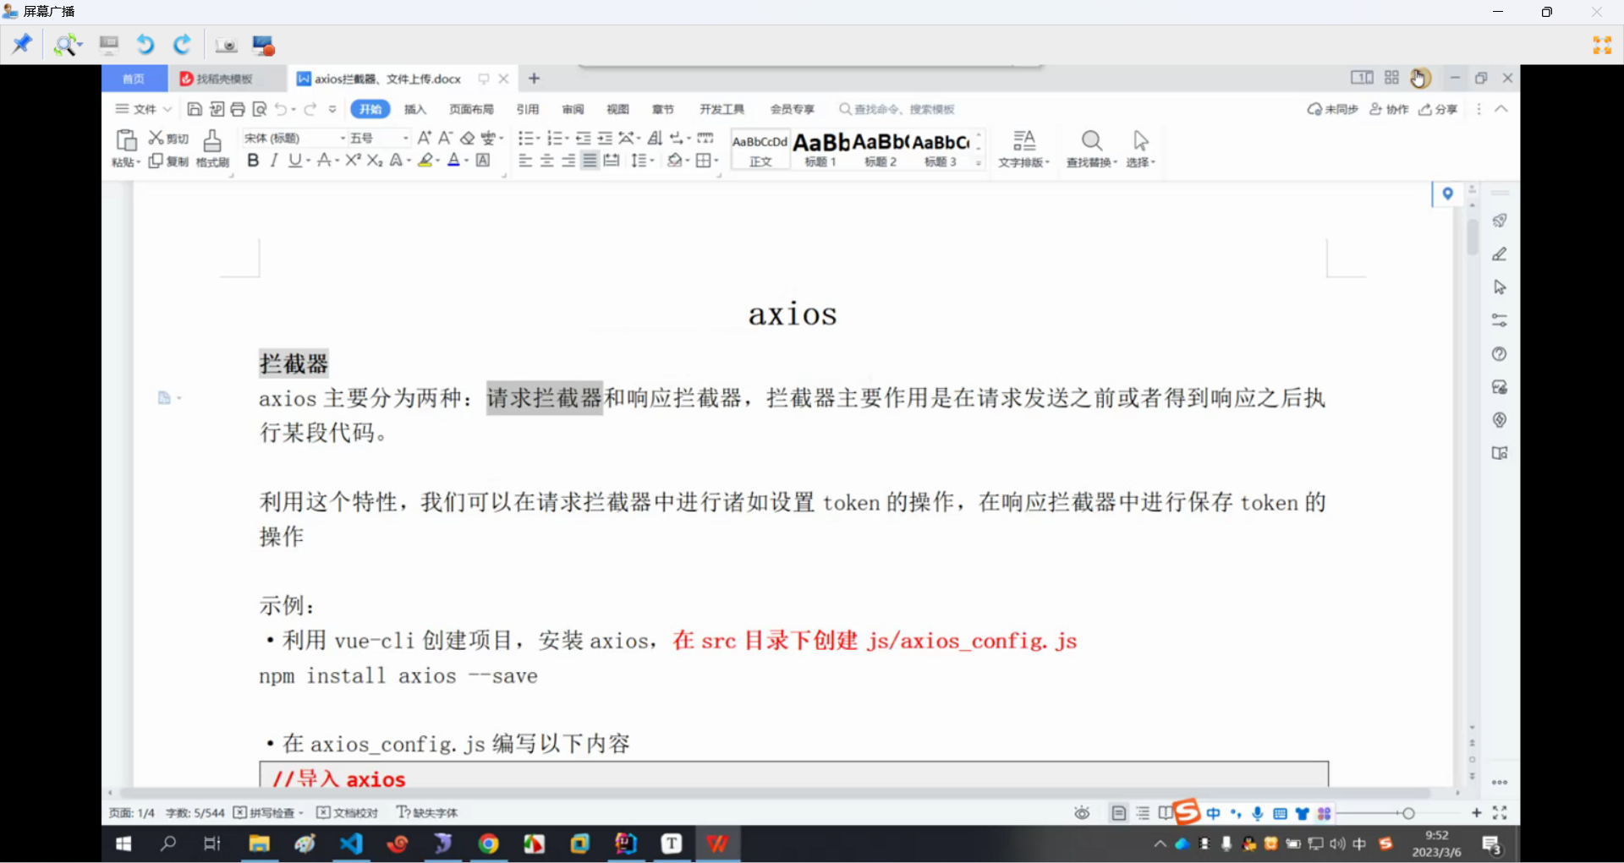Open the font size dropdown 五号
This screenshot has height=863, width=1624.
[378, 138]
